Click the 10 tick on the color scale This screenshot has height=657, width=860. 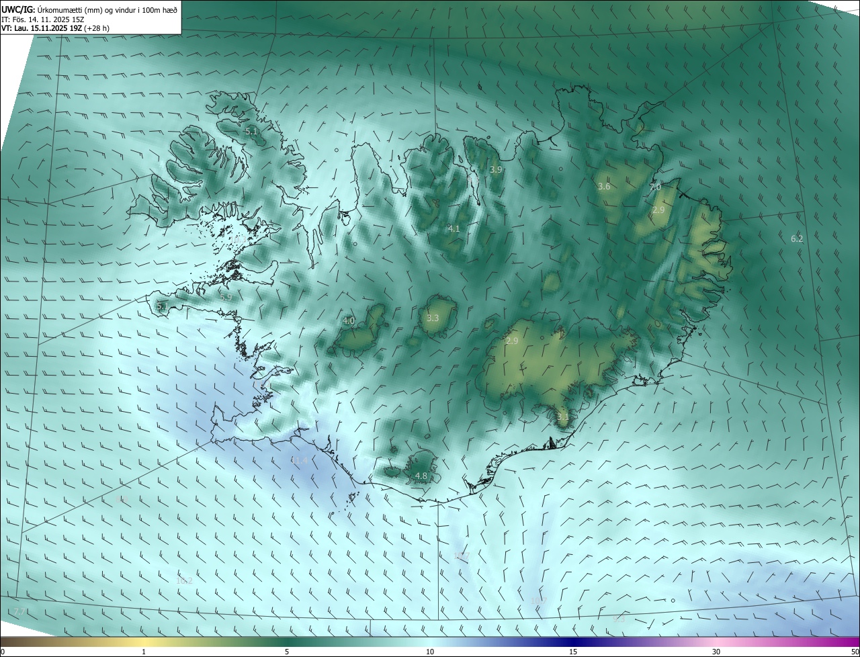tap(430, 652)
